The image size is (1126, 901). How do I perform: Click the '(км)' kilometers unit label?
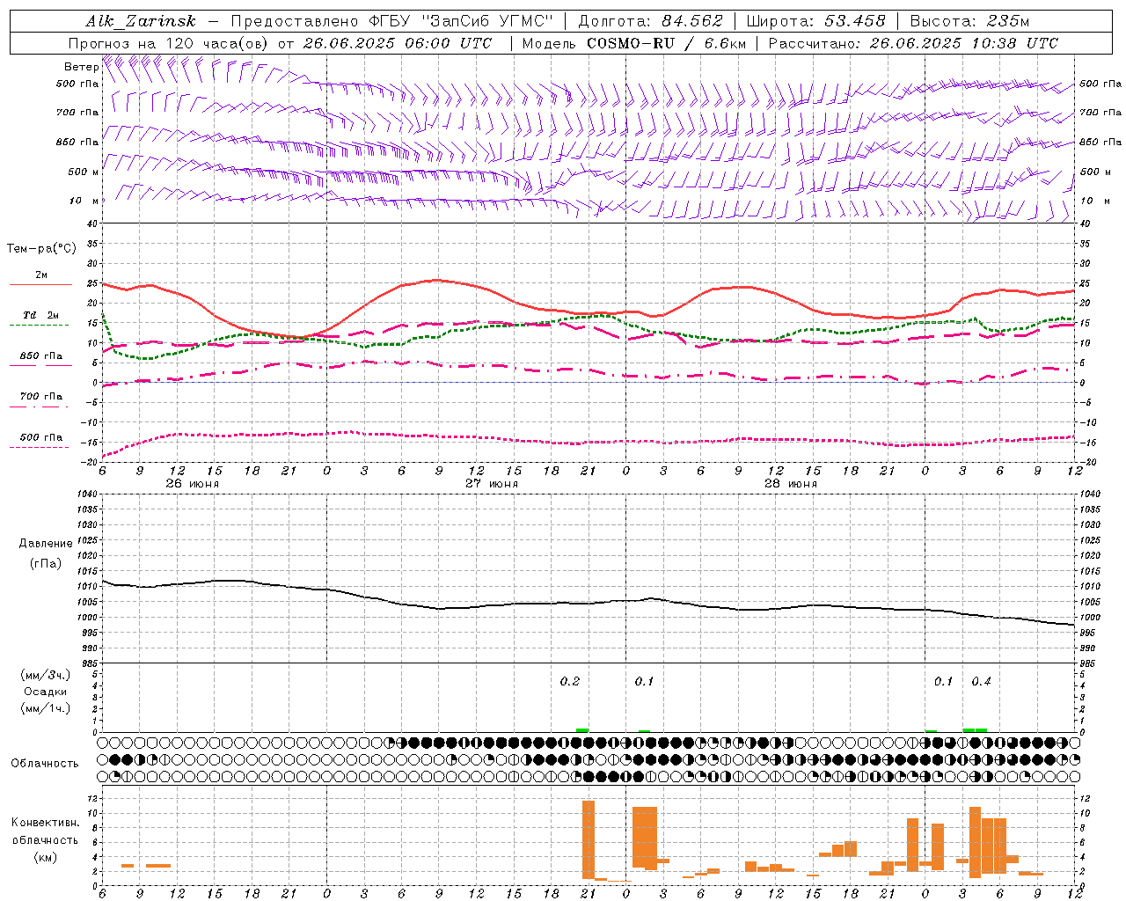click(46, 856)
